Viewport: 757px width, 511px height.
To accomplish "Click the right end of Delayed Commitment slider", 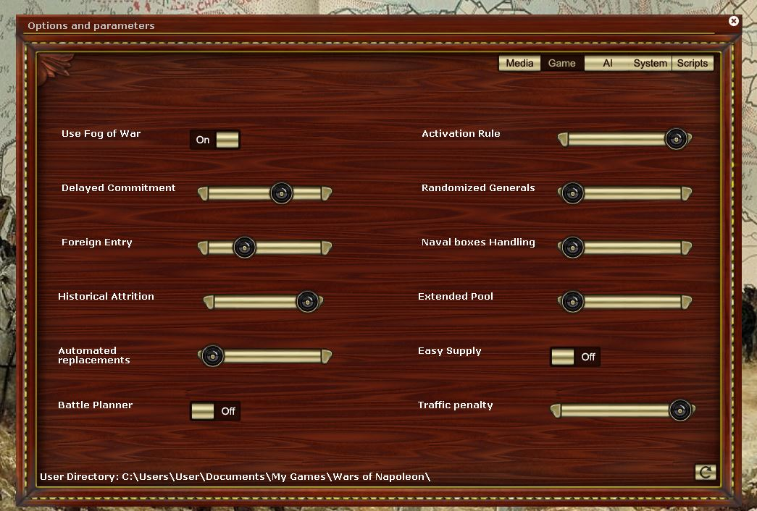I will tap(326, 193).
